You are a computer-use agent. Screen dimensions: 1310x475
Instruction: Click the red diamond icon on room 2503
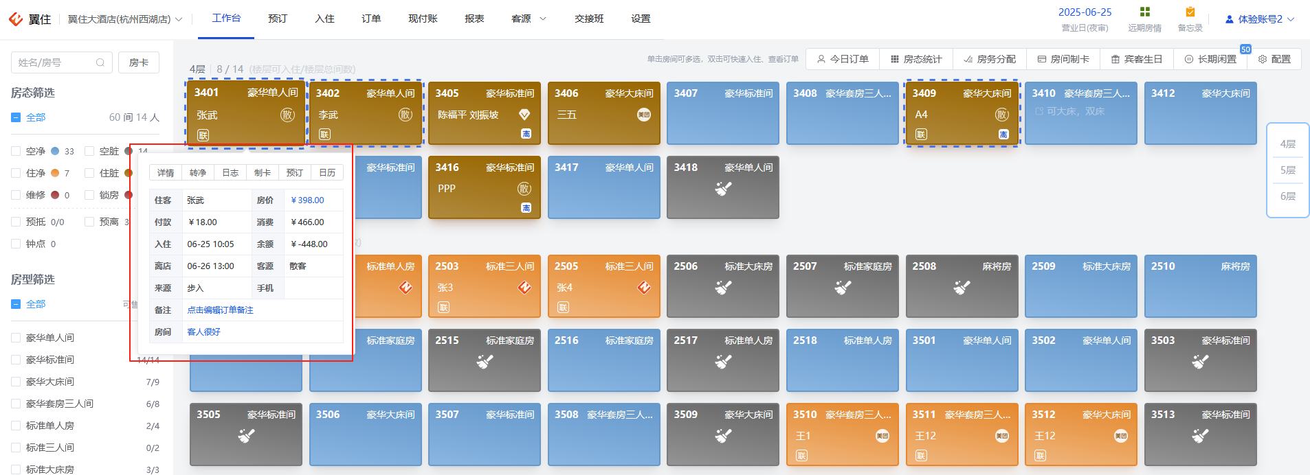(x=524, y=288)
